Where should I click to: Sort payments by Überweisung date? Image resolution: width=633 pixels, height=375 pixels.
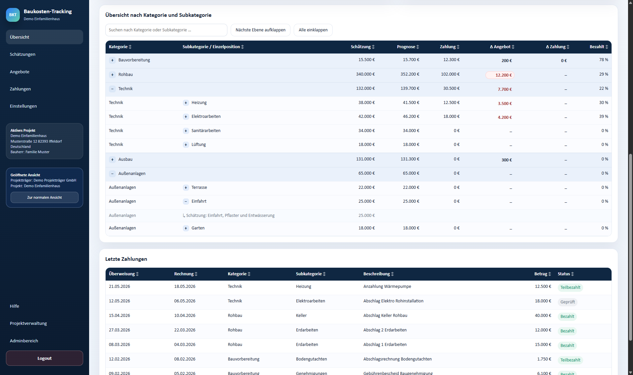(x=124, y=274)
